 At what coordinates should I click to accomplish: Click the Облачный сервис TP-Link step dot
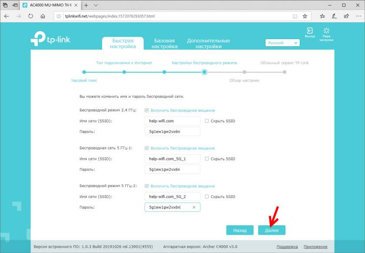point(285,72)
